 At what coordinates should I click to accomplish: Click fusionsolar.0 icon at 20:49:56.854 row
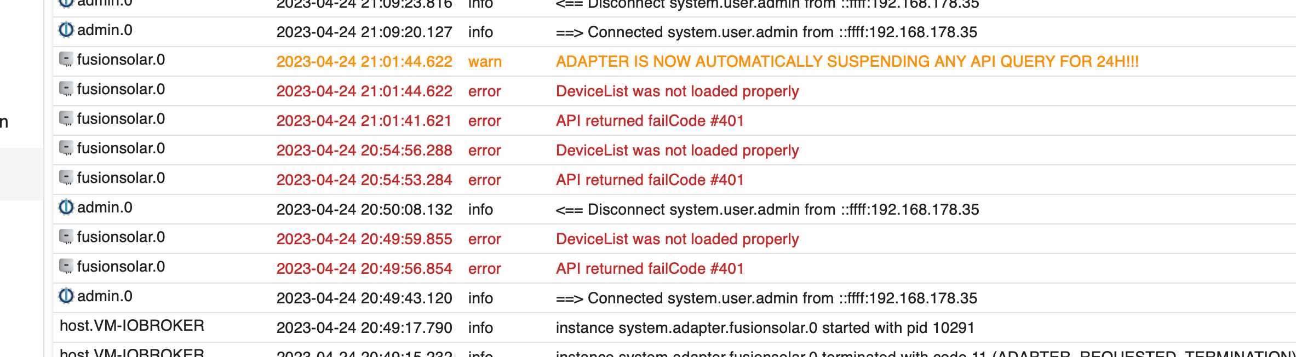tap(66, 266)
